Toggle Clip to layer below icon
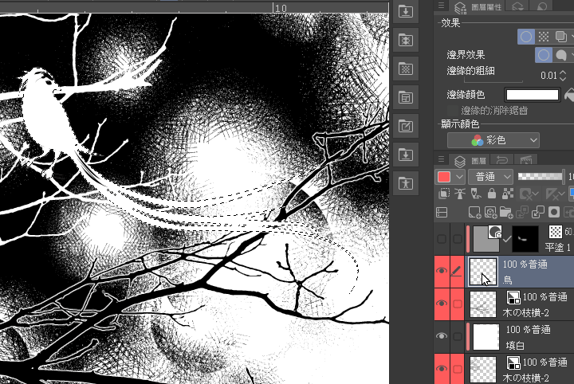 pos(444,194)
